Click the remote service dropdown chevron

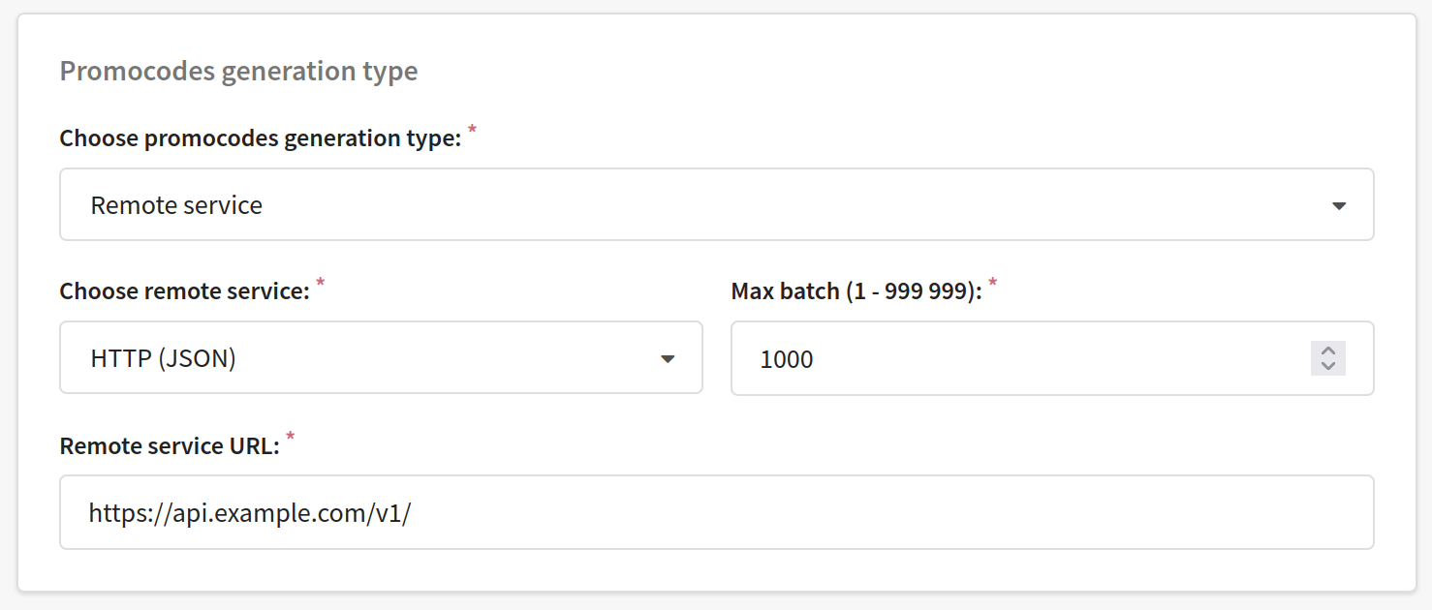[x=669, y=358]
